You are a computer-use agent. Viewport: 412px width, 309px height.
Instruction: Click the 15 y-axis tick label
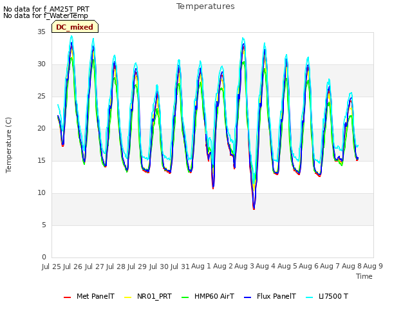coord(41,160)
